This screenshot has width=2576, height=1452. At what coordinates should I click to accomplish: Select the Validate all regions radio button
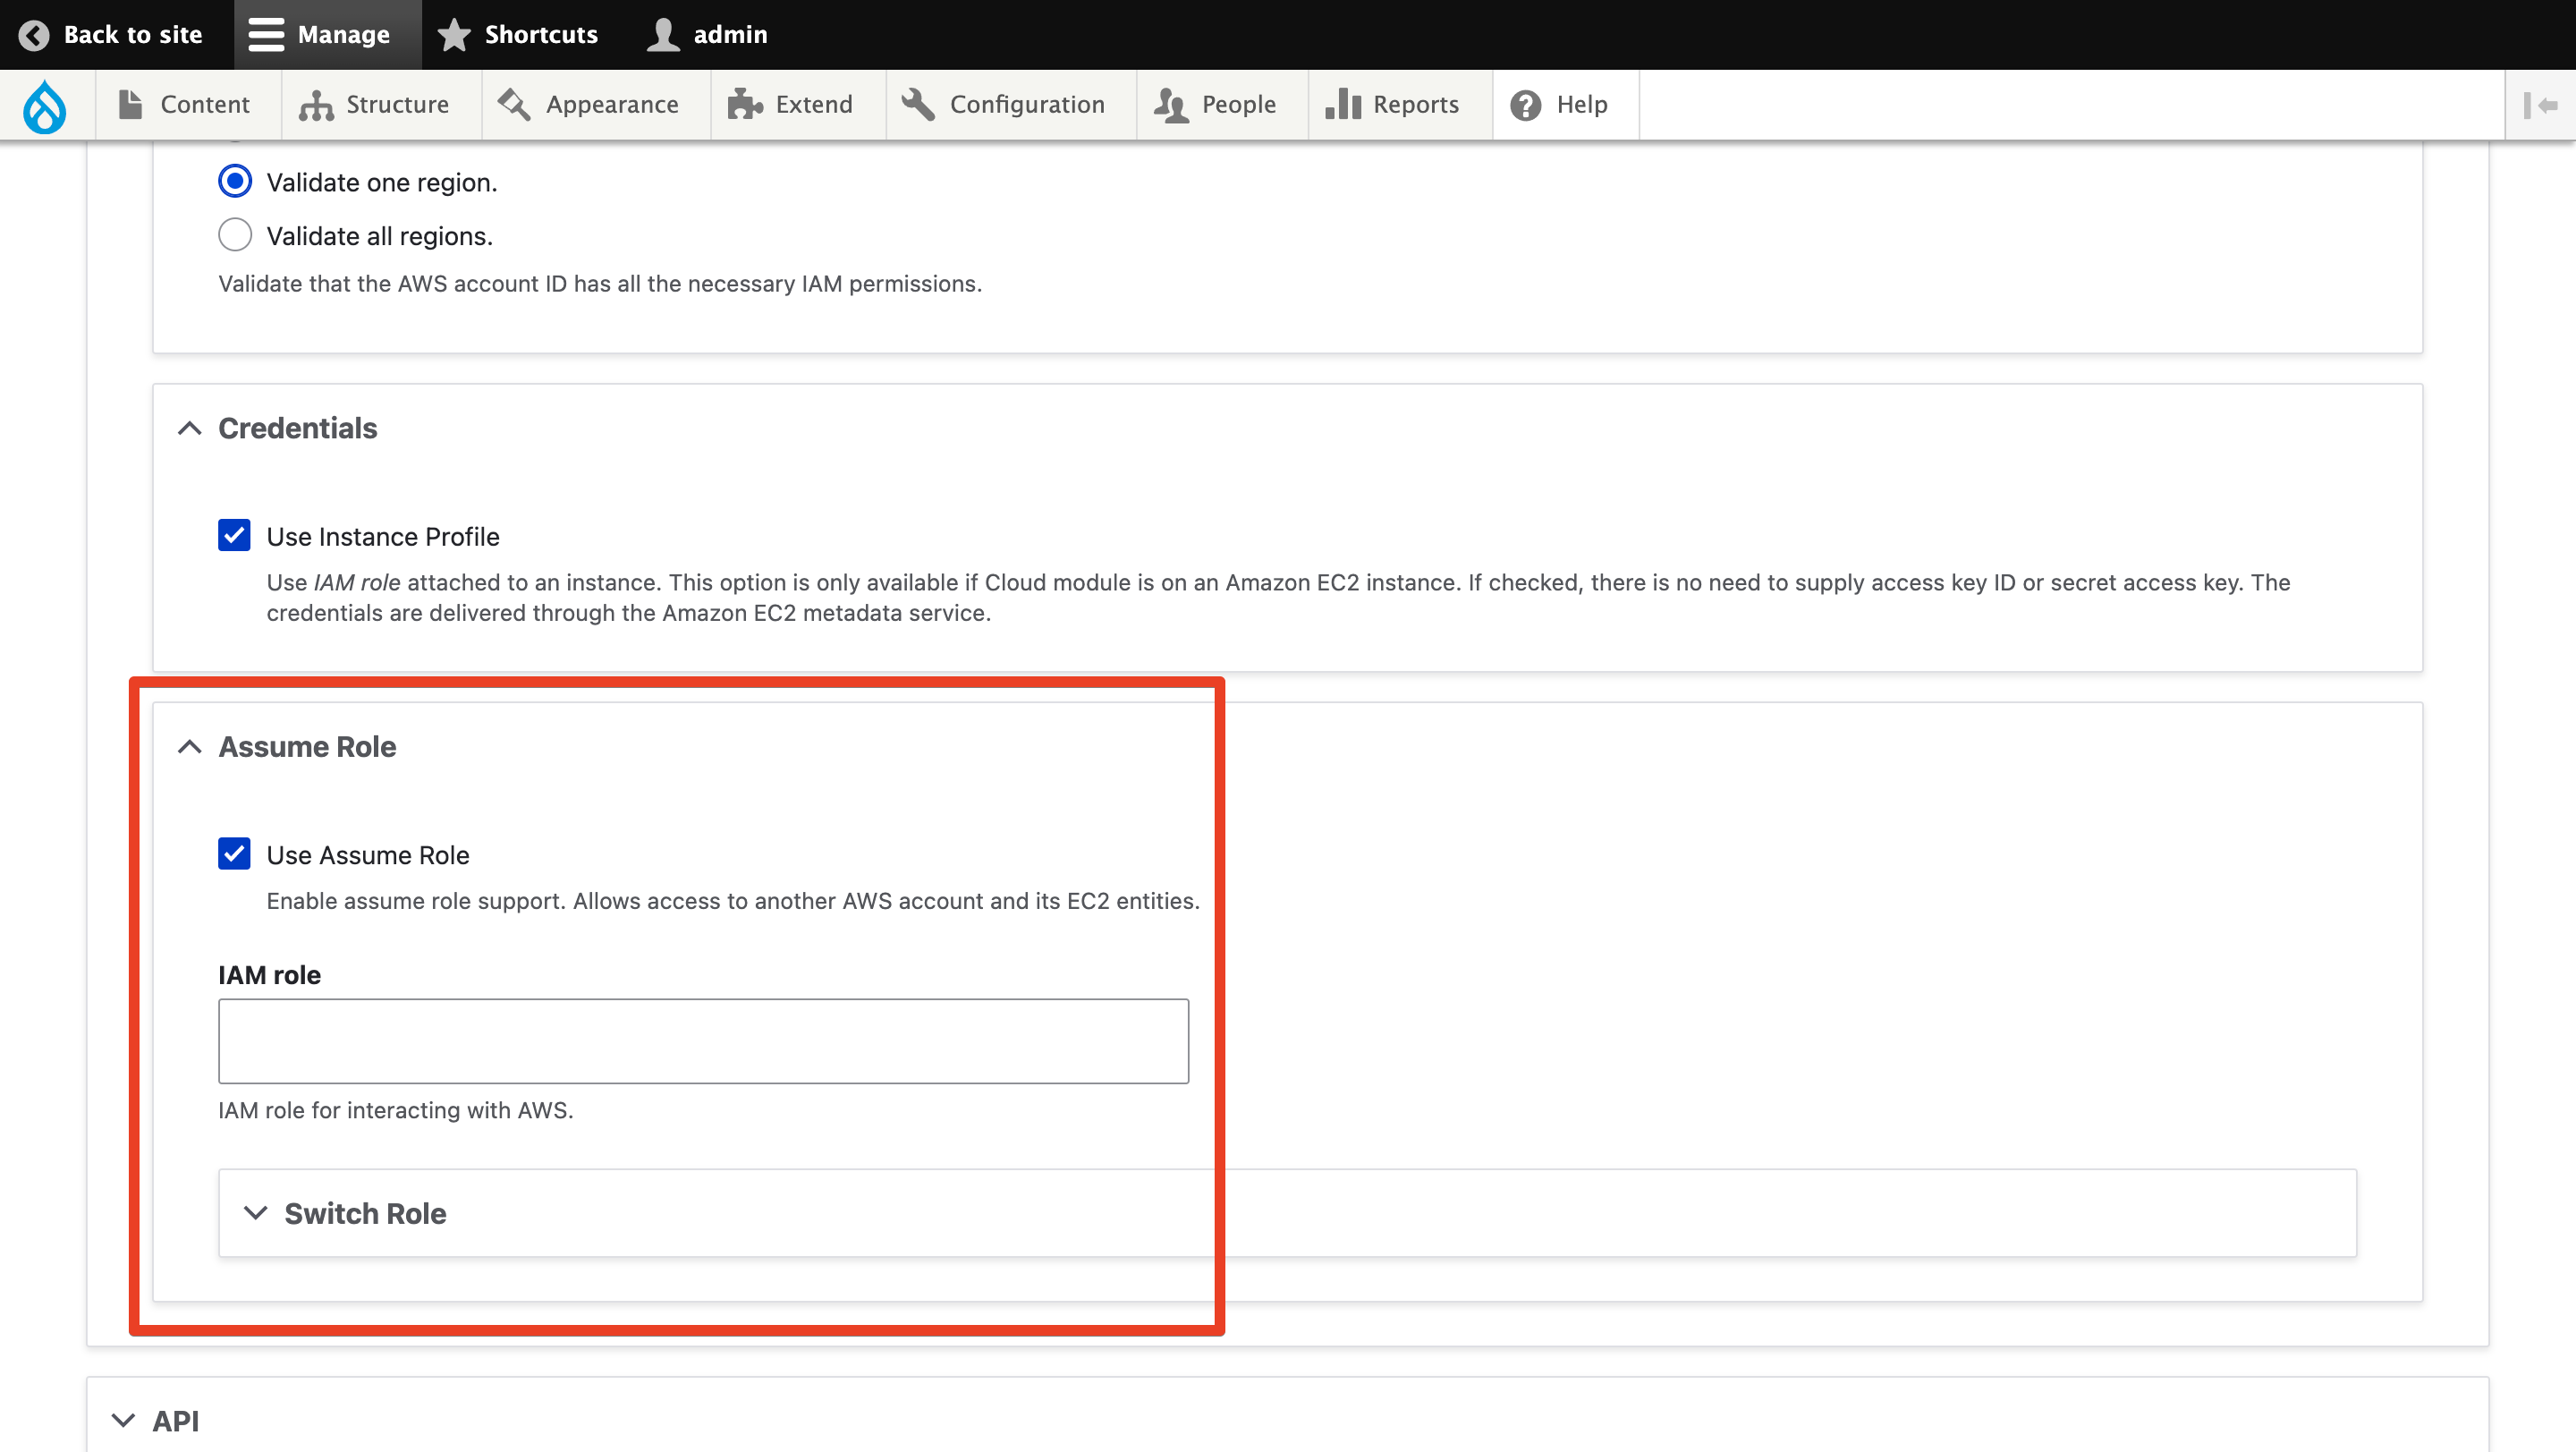235,235
